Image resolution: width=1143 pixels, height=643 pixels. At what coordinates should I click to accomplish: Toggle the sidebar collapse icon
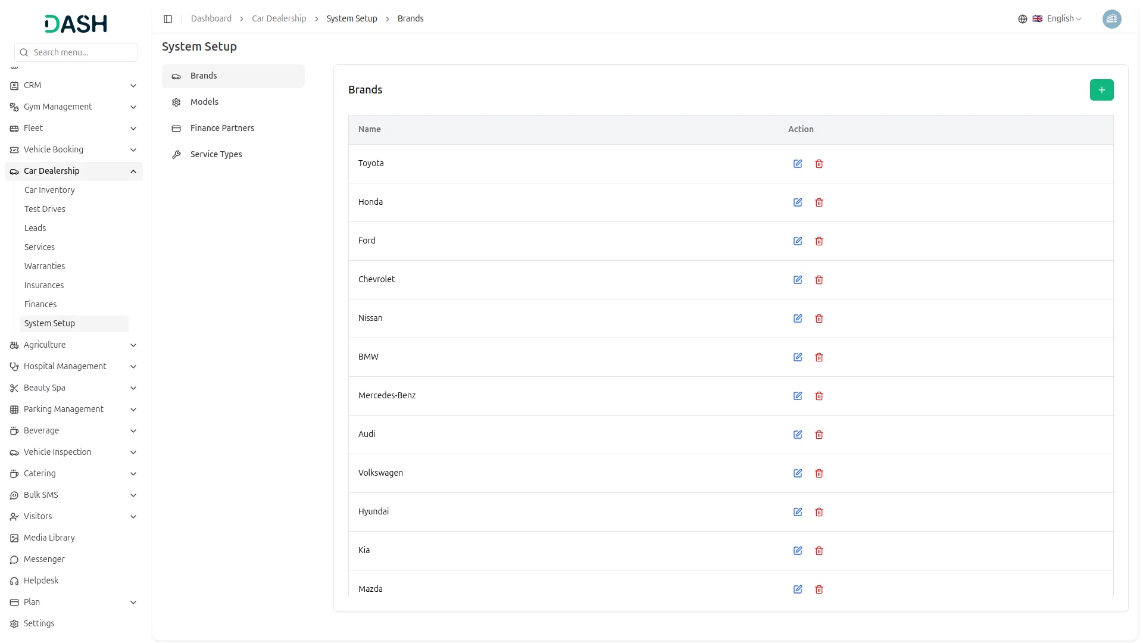click(x=168, y=19)
